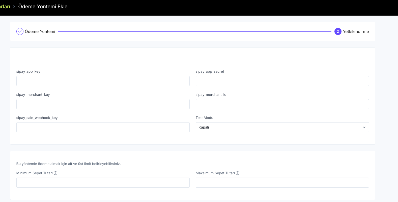Go to the Ödeme Yöntemi step
Screen dimensions: 398x202
[x=40, y=31]
